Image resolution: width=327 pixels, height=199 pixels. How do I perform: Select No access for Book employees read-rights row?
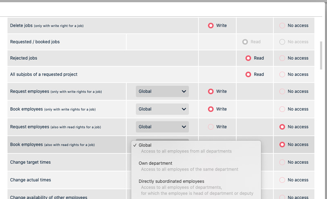click(282, 145)
